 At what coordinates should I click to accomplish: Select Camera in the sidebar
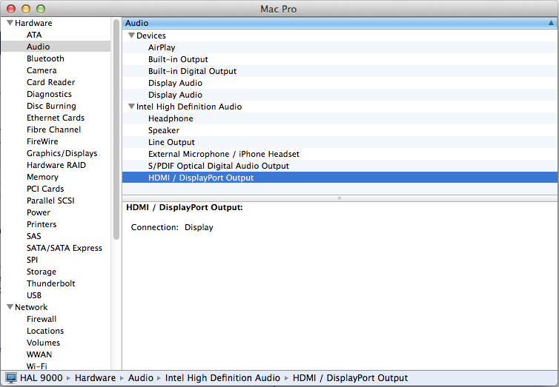point(42,70)
